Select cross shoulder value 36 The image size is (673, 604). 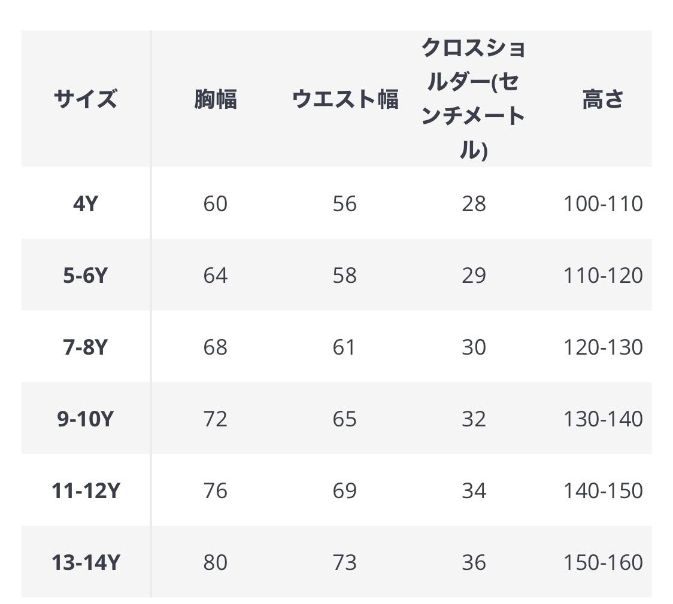[474, 563]
